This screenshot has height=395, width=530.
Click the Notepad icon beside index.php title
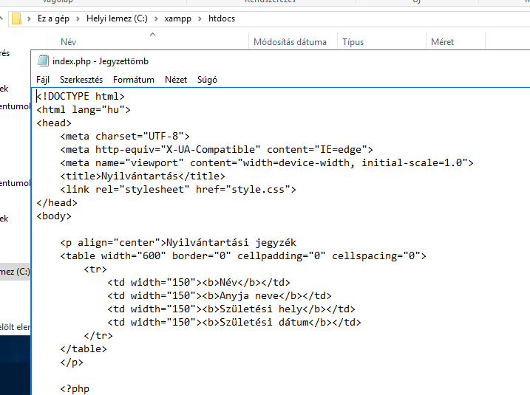(43, 61)
